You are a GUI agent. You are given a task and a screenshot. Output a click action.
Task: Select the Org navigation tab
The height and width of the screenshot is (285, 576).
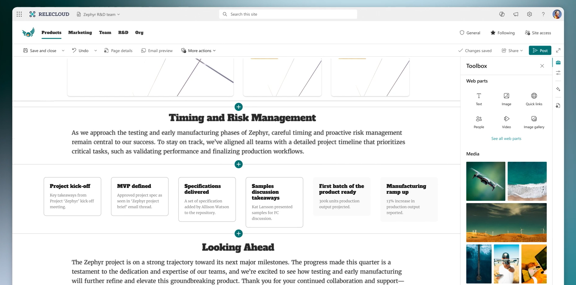139,33
